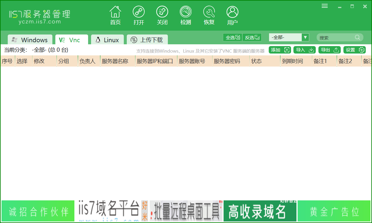
Task: Expand the hamburger menu at top right
Action: [324, 6]
